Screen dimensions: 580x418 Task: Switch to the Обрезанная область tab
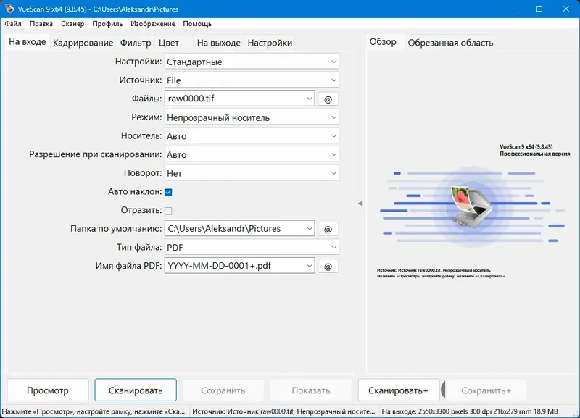click(451, 42)
